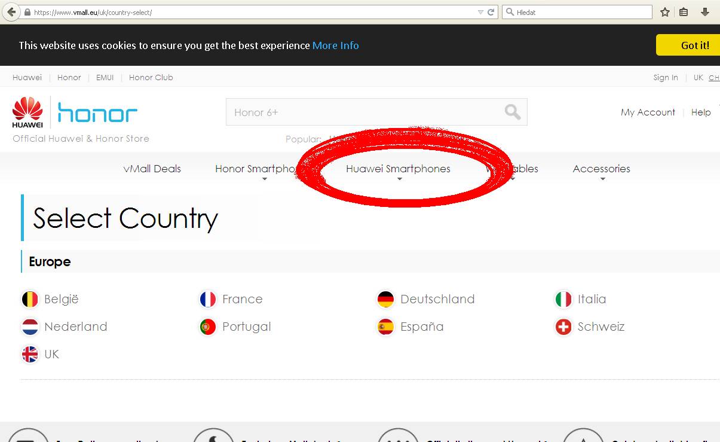Click the Sign In link
Image resolution: width=720 pixels, height=442 pixels.
pyautogui.click(x=666, y=77)
